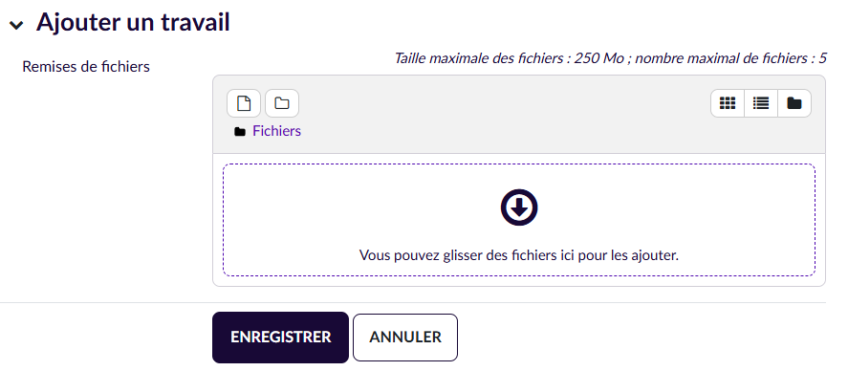Click the small folder icon beside Fichiers
This screenshot has width=848, height=371.
[x=240, y=132]
